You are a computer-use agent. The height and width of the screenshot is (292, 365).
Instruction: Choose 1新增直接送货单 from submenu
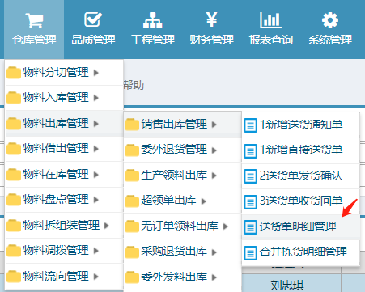pyautogui.click(x=301, y=150)
